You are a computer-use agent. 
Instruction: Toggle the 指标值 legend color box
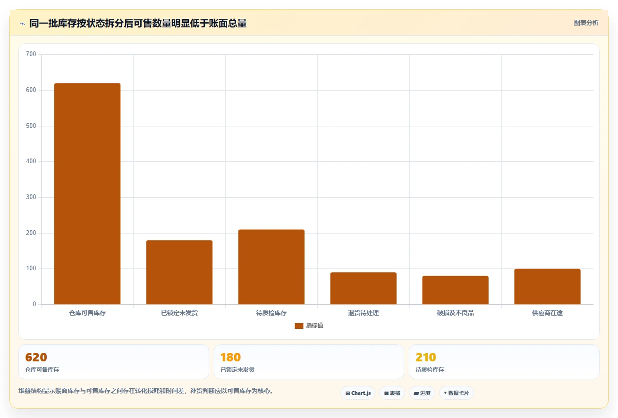[x=299, y=326]
